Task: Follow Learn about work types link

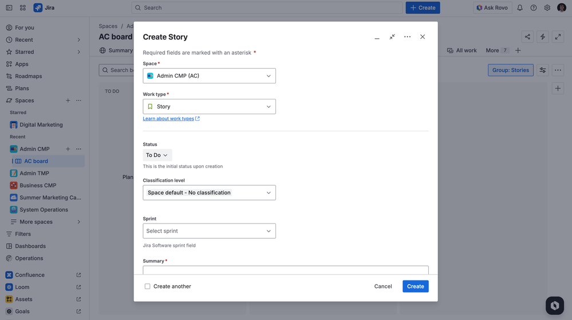Action: (x=171, y=119)
